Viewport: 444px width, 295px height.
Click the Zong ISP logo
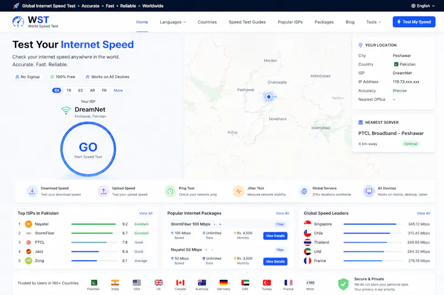[x=29, y=261]
